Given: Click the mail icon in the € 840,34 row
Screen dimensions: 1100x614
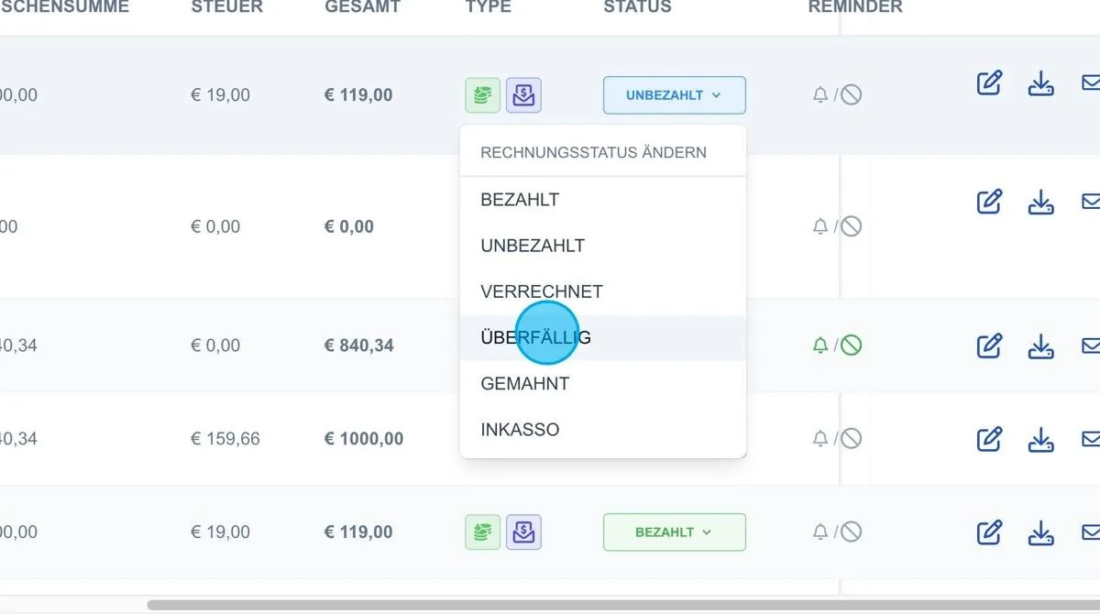Looking at the screenshot, I should (x=1091, y=346).
